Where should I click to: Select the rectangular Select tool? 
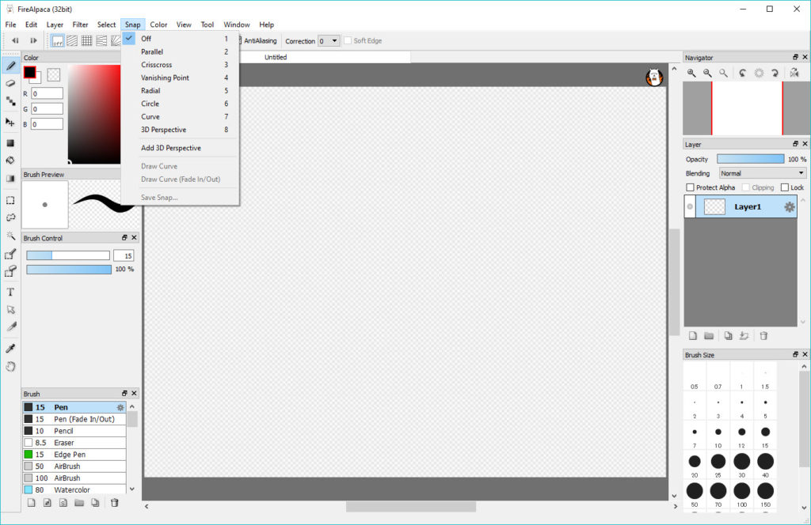tap(10, 200)
